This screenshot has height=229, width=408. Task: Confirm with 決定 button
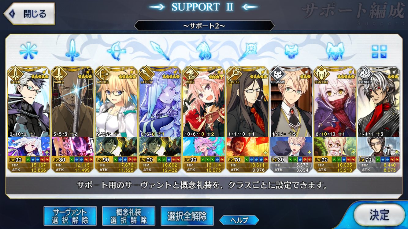tap(379, 215)
